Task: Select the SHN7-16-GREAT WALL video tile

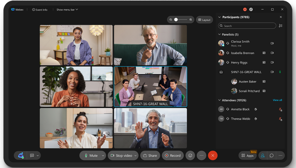Action: pos(151,86)
